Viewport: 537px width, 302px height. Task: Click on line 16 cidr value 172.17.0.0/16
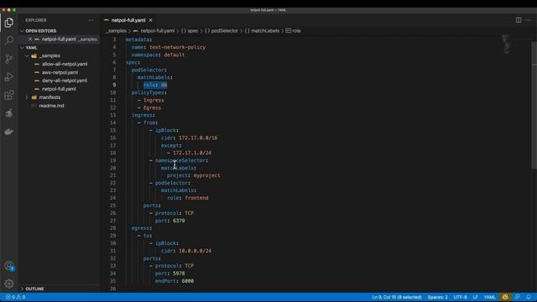click(x=198, y=138)
